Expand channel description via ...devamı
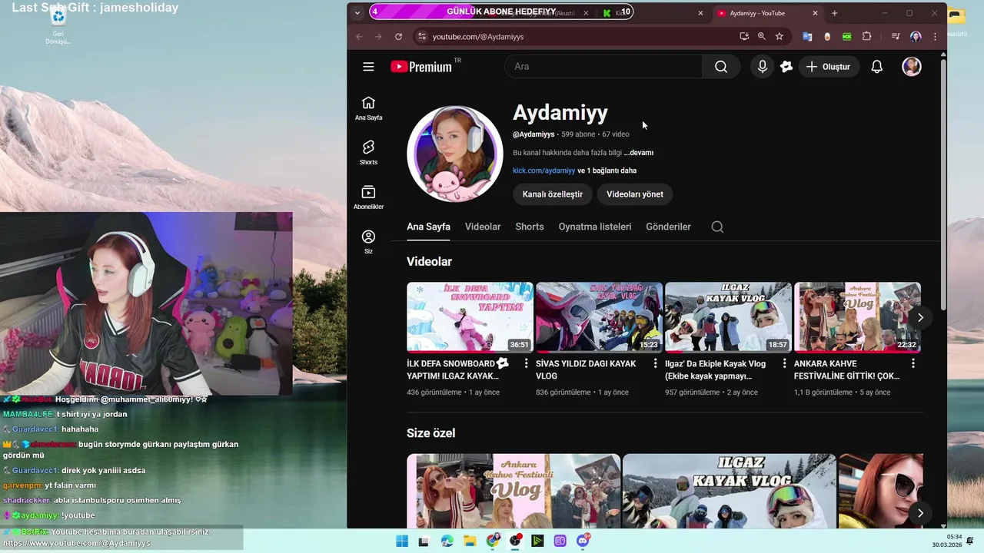984x553 pixels. pyautogui.click(x=639, y=153)
